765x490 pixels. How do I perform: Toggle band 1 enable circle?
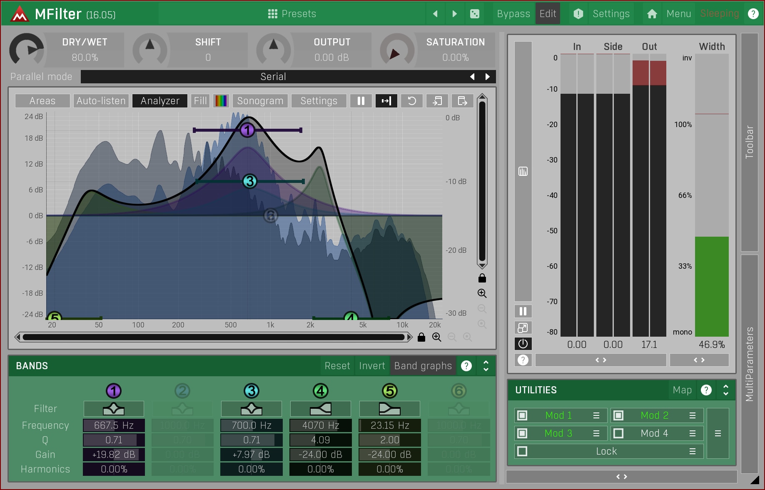pyautogui.click(x=114, y=391)
